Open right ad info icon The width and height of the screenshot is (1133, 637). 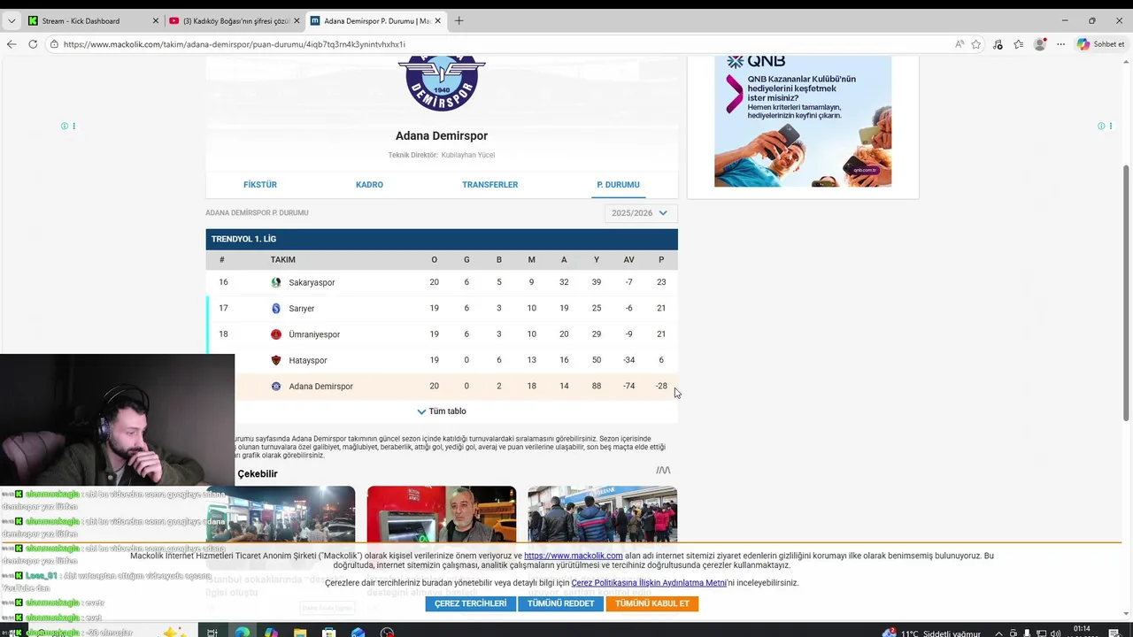click(1101, 127)
